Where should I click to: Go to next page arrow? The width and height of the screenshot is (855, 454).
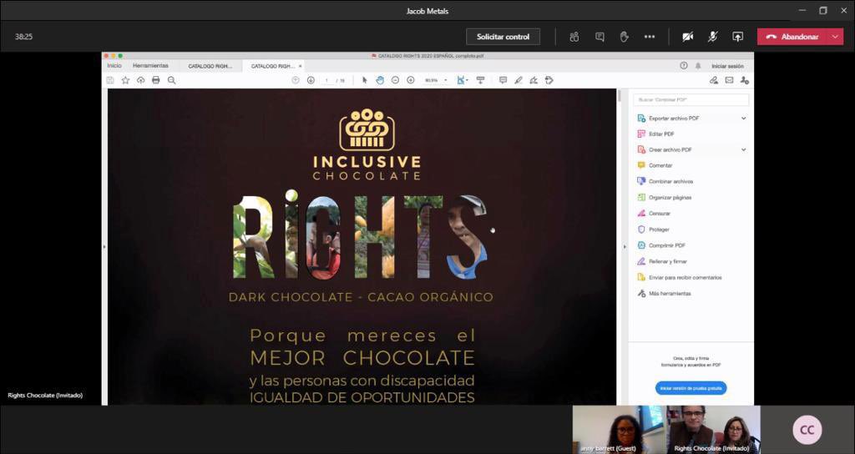[x=311, y=80]
